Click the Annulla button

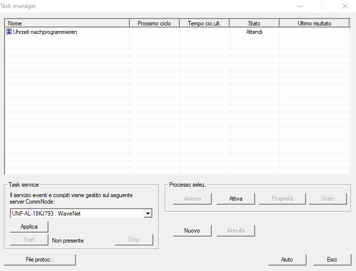pyautogui.click(x=236, y=231)
